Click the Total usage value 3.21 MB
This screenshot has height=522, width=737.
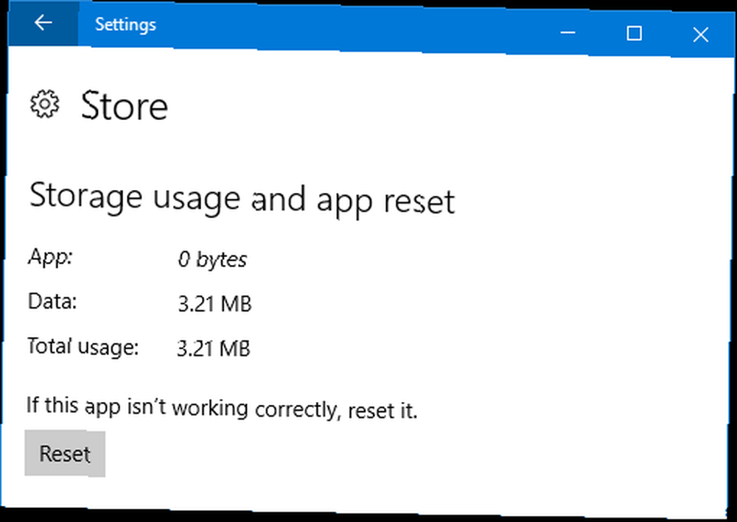click(214, 348)
